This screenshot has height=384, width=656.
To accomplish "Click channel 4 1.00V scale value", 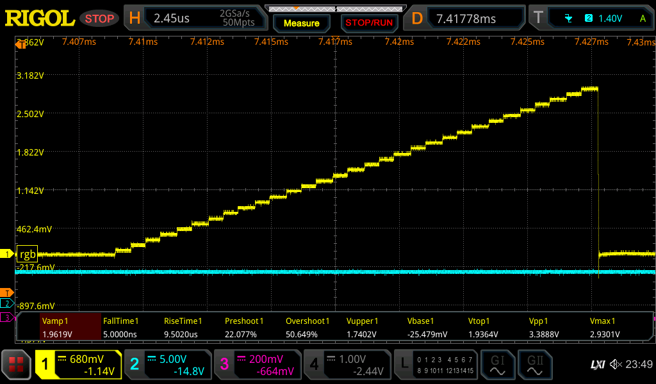I will [x=352, y=359].
